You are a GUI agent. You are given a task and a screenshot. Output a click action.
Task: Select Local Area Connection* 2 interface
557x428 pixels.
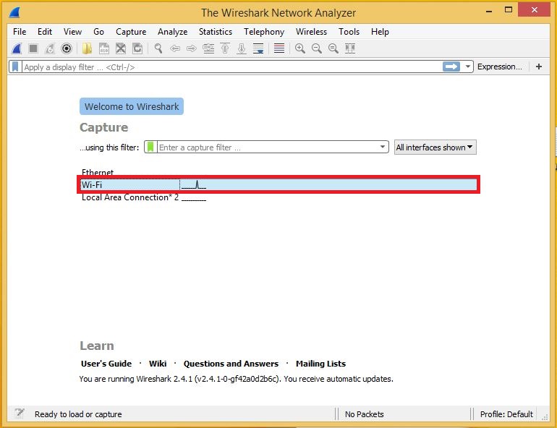278,197
